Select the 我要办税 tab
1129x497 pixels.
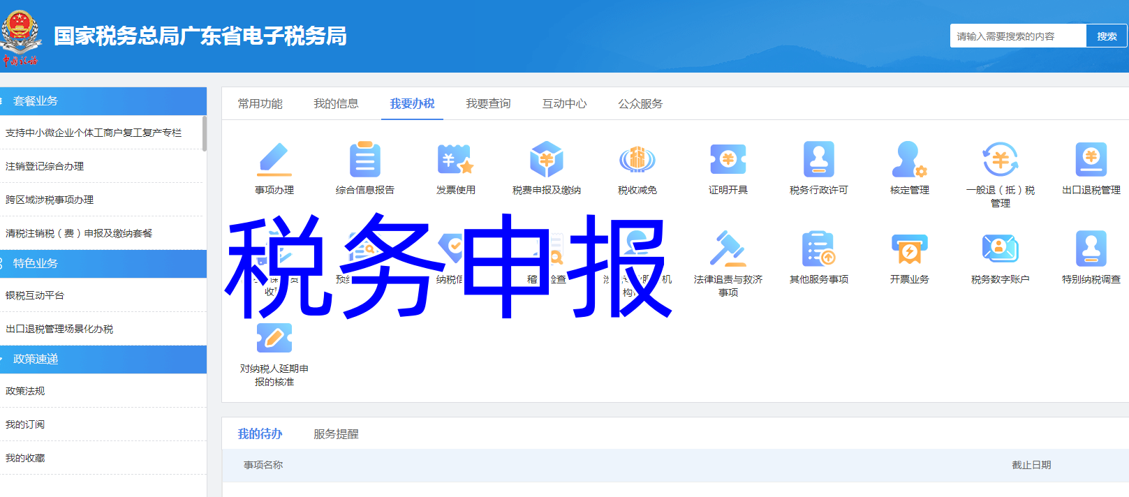pyautogui.click(x=412, y=103)
